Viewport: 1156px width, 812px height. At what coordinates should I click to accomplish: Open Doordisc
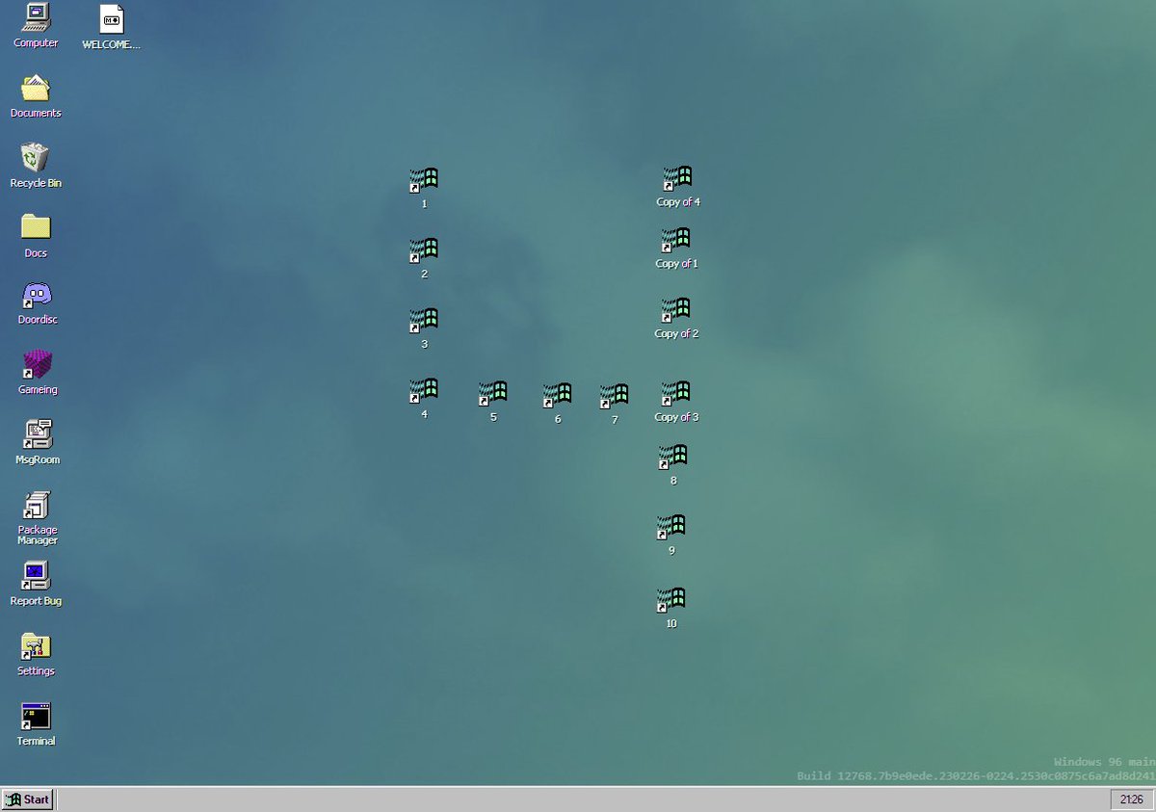click(36, 296)
